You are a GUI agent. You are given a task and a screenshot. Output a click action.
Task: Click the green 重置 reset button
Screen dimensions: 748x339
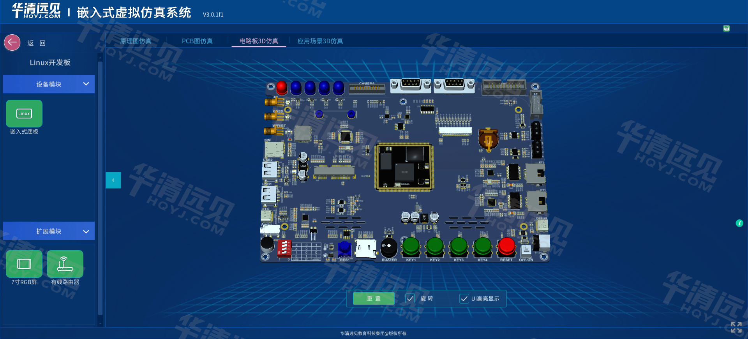point(374,298)
